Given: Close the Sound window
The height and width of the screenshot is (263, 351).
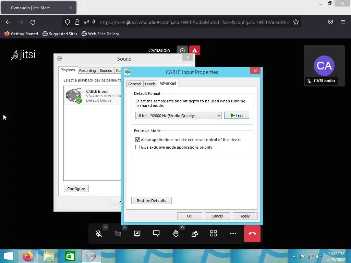Looking at the screenshot, I should click(x=187, y=58).
